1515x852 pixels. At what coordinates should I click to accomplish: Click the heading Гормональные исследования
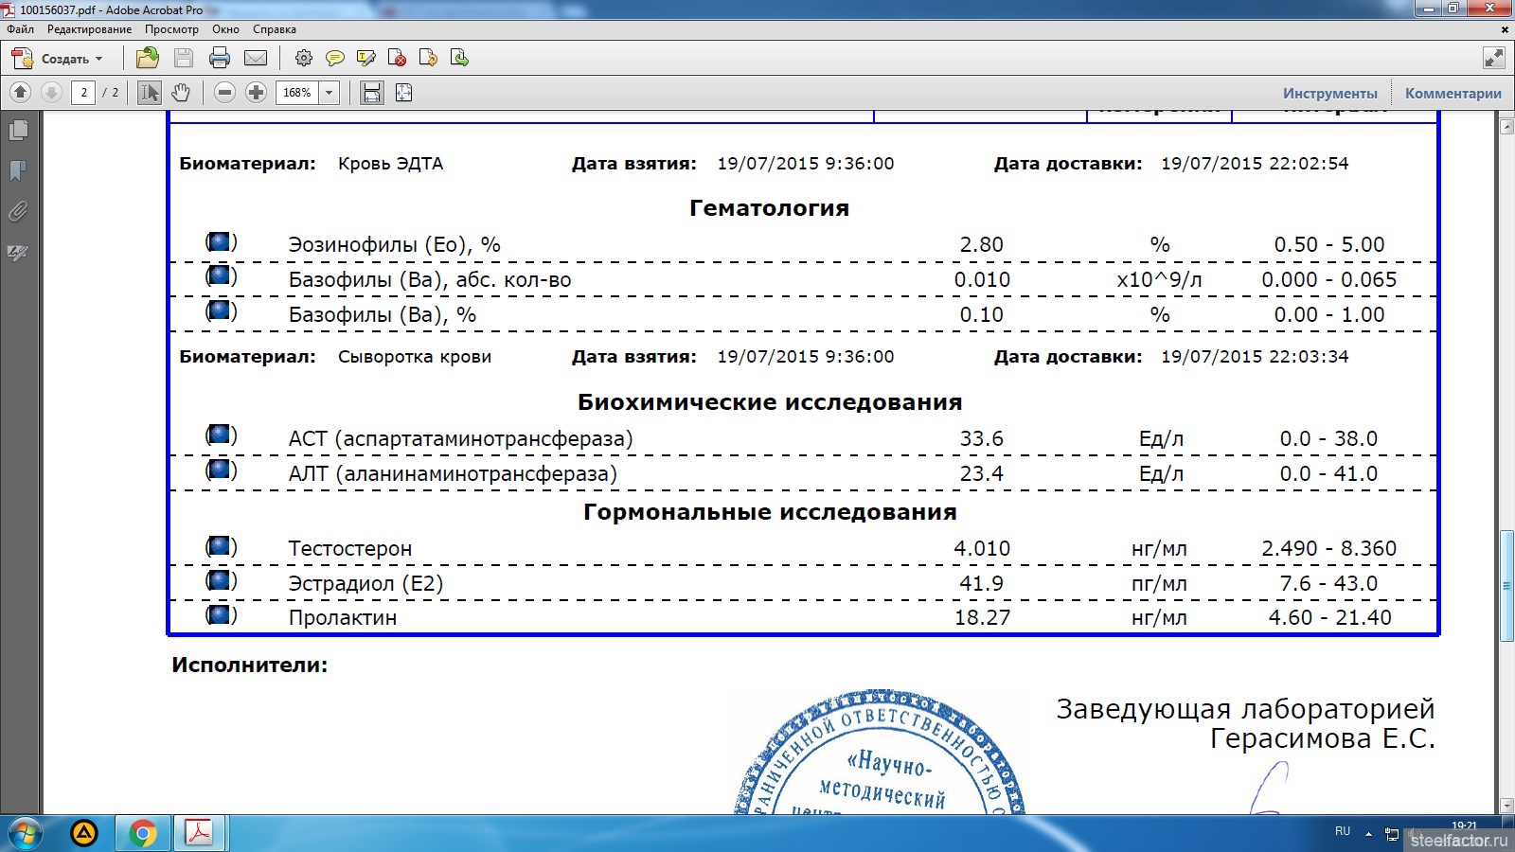pyautogui.click(x=770, y=513)
